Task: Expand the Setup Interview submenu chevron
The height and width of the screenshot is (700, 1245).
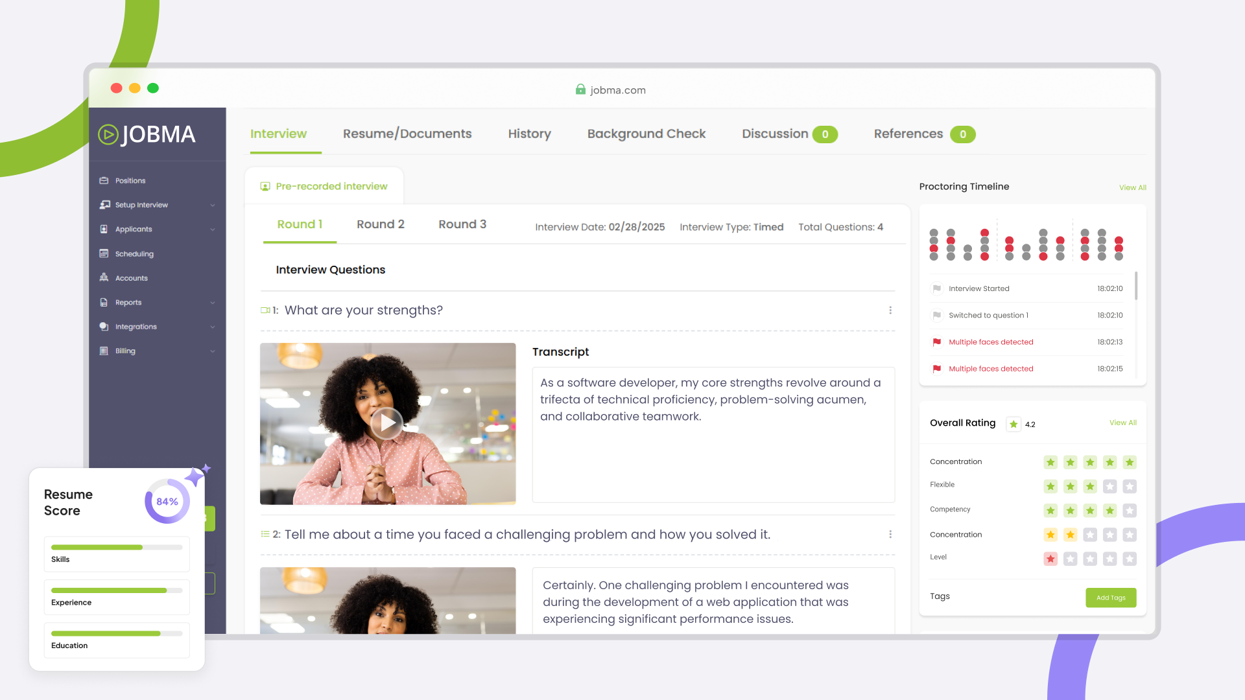Action: pyautogui.click(x=213, y=205)
